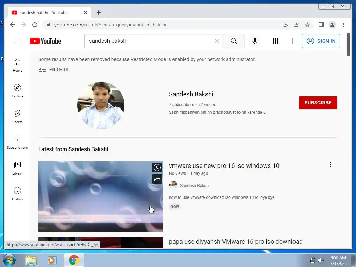The width and height of the screenshot is (356, 267).
Task: Play the vmware video thumbnail
Action: point(100,196)
